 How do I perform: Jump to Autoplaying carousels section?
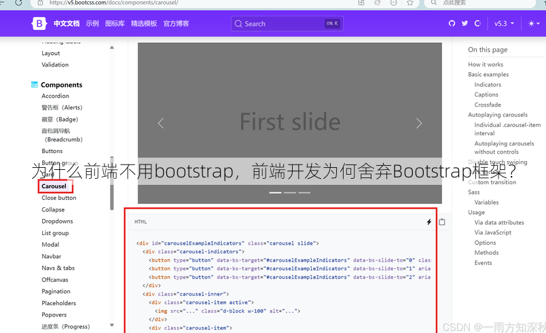click(498, 115)
